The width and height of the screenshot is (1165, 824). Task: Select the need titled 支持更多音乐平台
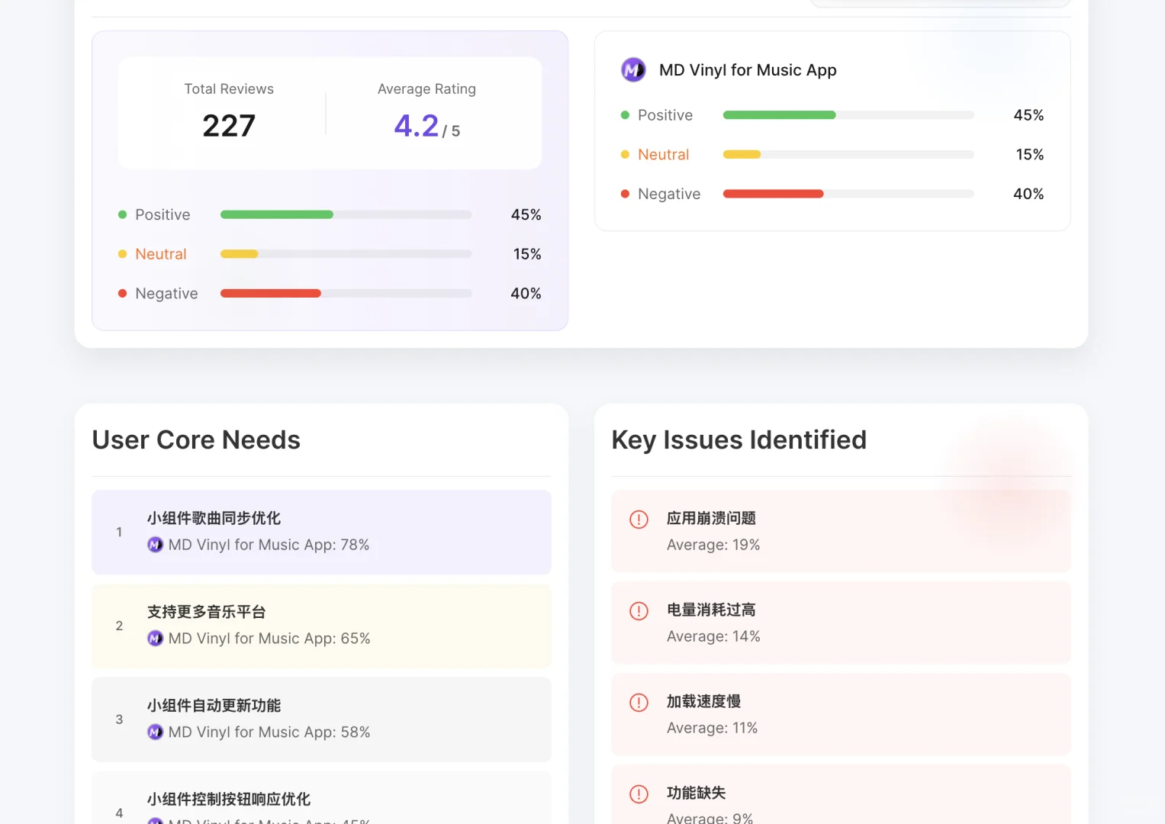321,626
